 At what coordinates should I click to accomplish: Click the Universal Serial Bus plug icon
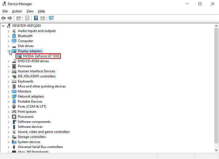point(14,147)
